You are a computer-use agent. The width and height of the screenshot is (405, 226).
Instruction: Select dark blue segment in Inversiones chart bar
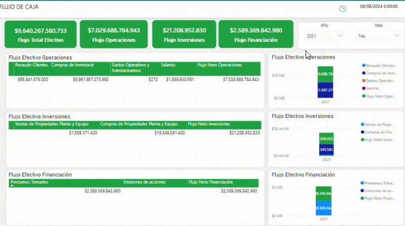(x=327, y=149)
